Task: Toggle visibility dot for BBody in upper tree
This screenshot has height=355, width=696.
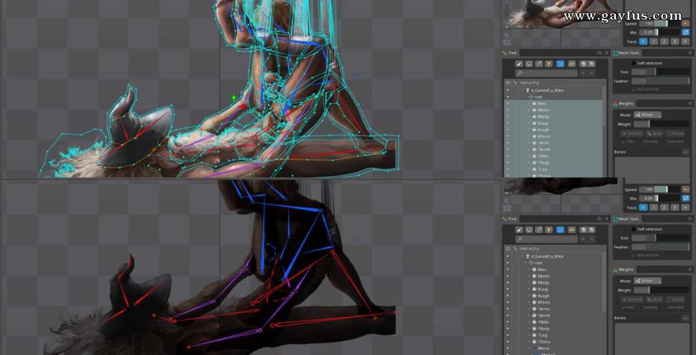Action: click(507, 116)
